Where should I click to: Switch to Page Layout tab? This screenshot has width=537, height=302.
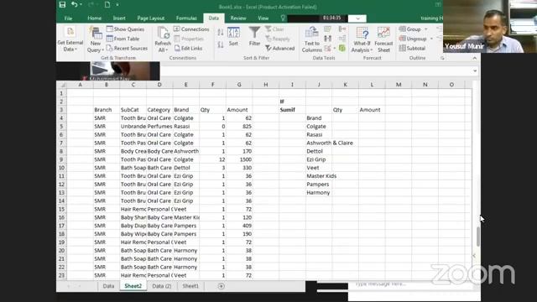(151, 18)
